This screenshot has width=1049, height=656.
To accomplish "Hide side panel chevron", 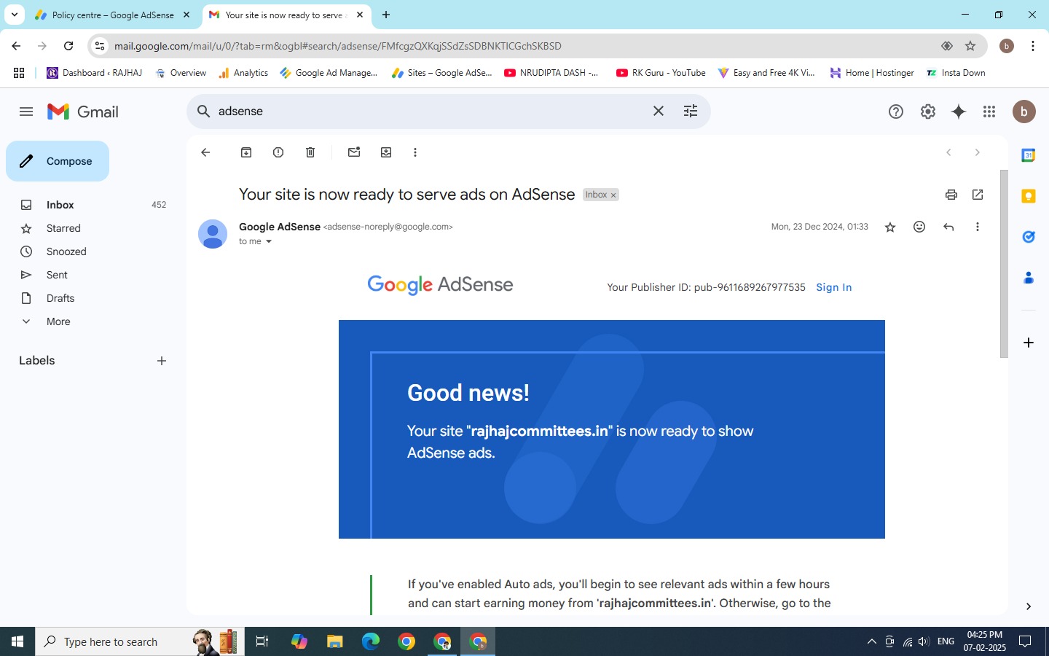I will (x=1029, y=606).
